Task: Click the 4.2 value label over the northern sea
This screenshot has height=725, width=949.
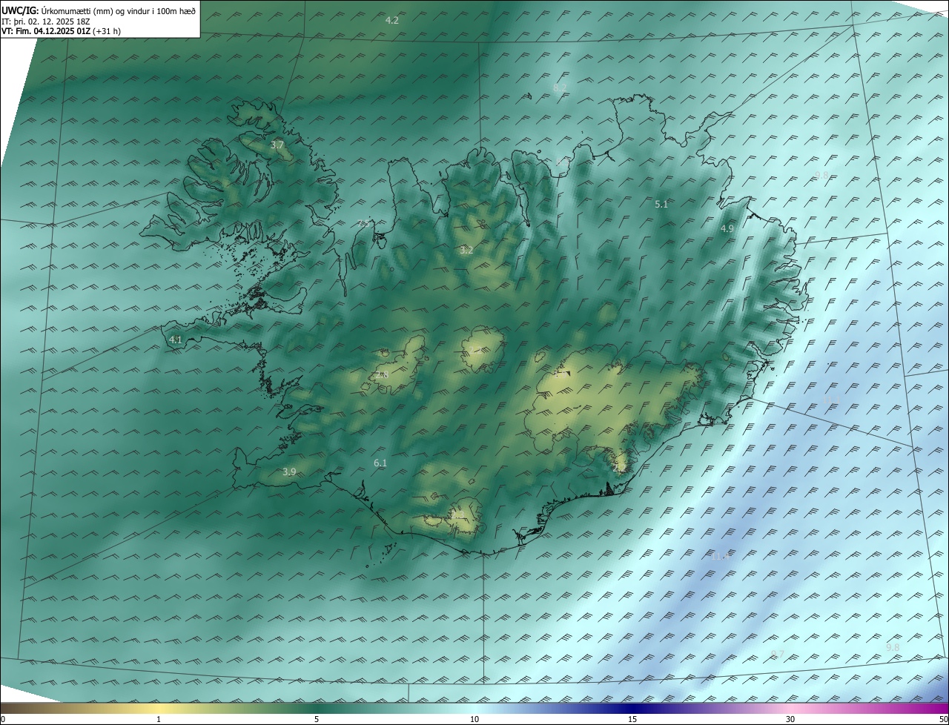Action: pyautogui.click(x=392, y=21)
